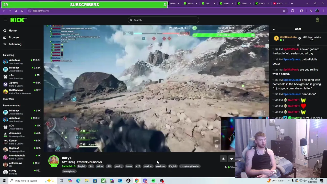Click the gaming tag
This screenshot has width=327, height=184.
point(119,166)
